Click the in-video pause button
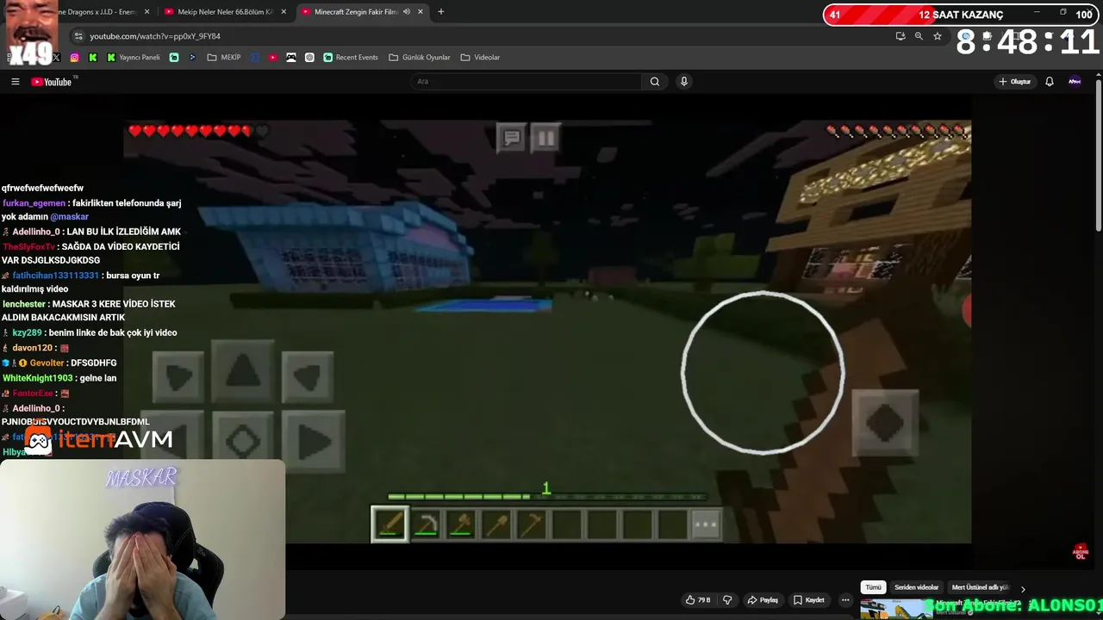Image resolution: width=1103 pixels, height=620 pixels. tap(545, 138)
